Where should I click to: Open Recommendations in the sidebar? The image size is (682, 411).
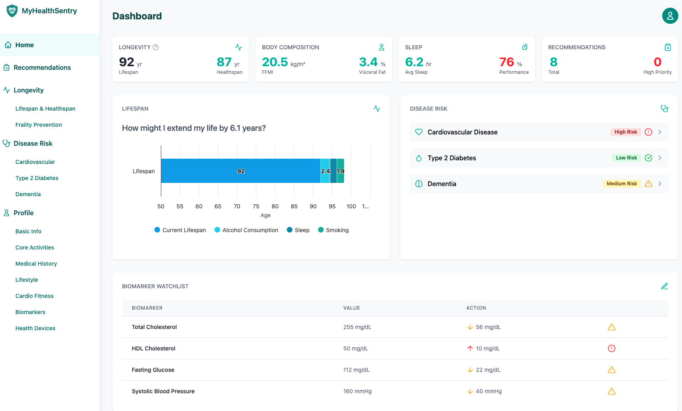[x=42, y=67]
